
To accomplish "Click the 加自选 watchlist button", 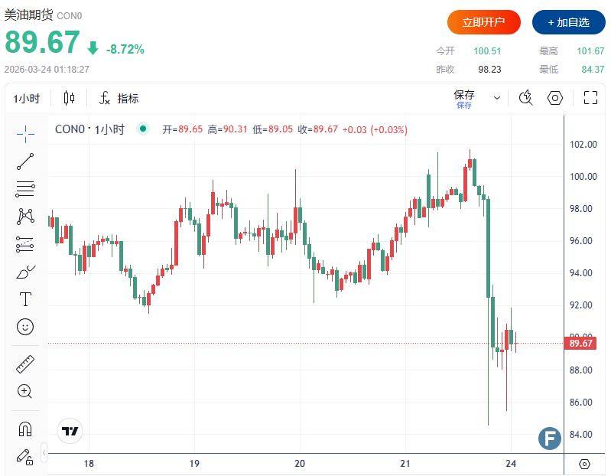I will point(567,22).
